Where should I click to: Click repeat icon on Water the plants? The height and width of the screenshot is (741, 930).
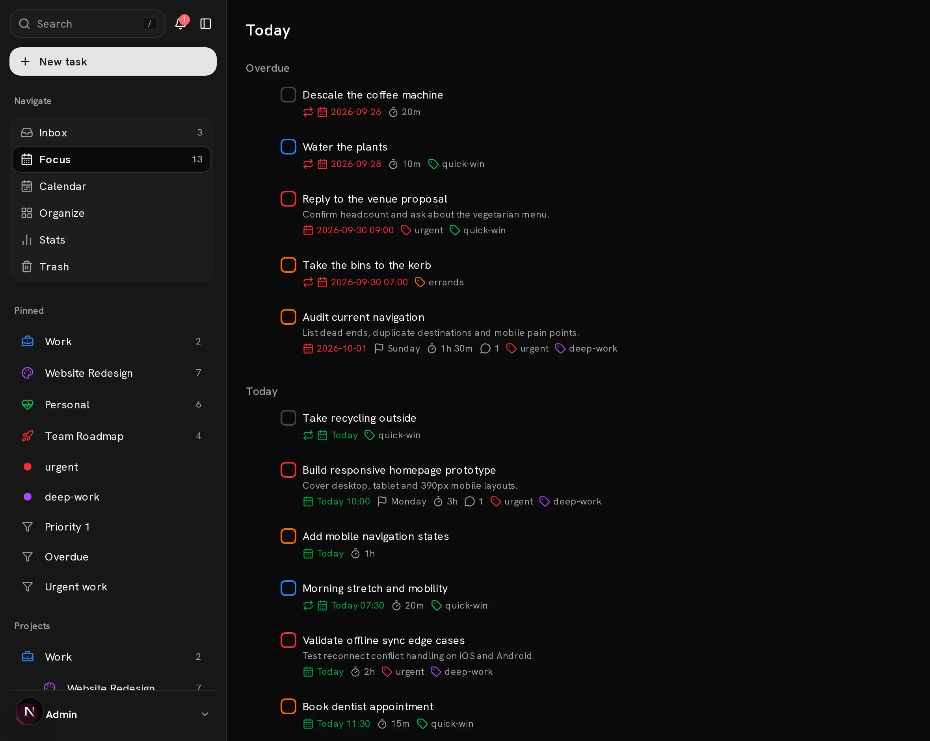pos(308,164)
